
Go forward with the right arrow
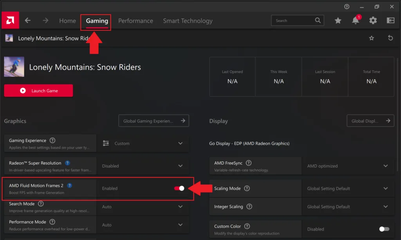coord(45,20)
